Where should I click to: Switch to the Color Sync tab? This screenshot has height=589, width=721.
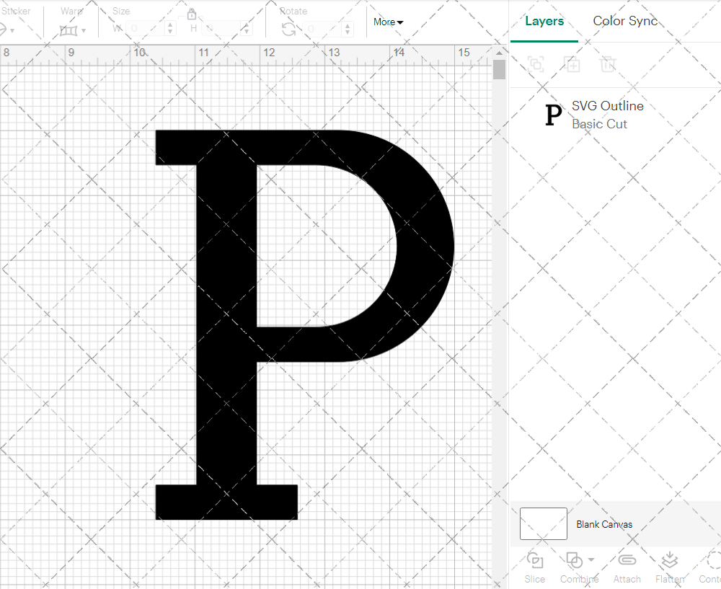pyautogui.click(x=625, y=21)
